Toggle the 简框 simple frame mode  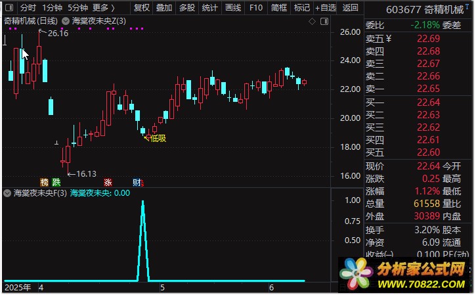click(x=278, y=8)
